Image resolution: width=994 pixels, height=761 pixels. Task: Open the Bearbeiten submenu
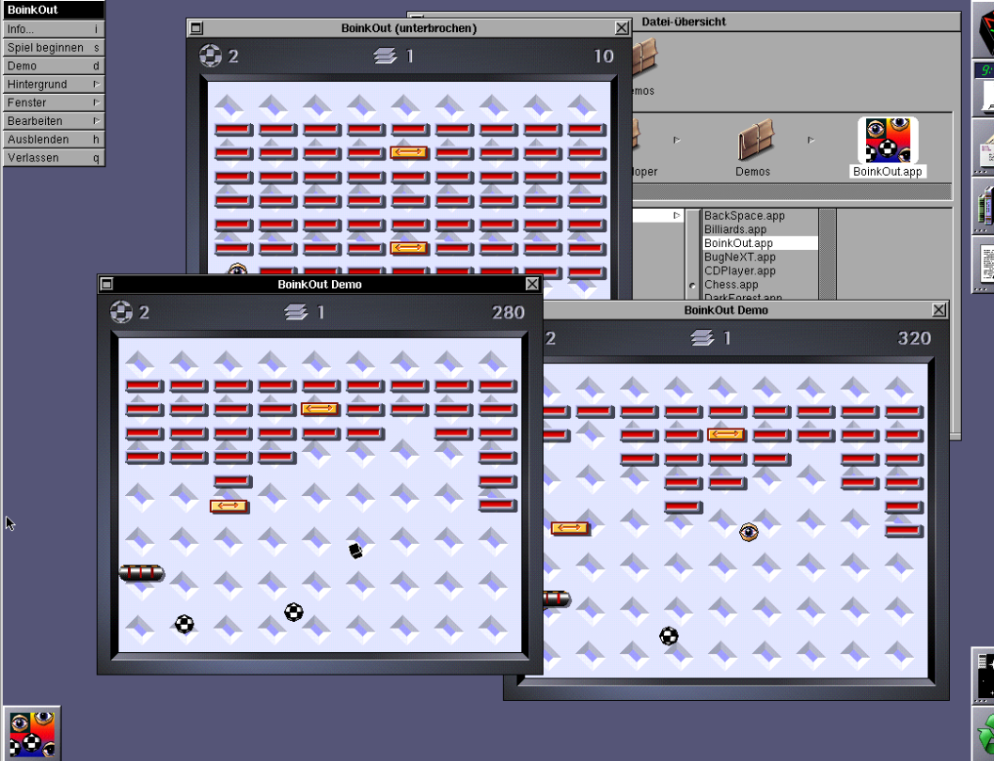(x=53, y=121)
